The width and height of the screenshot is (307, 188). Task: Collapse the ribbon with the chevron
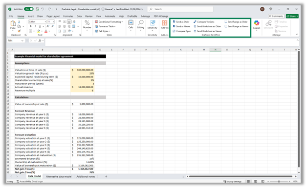tap(297, 34)
